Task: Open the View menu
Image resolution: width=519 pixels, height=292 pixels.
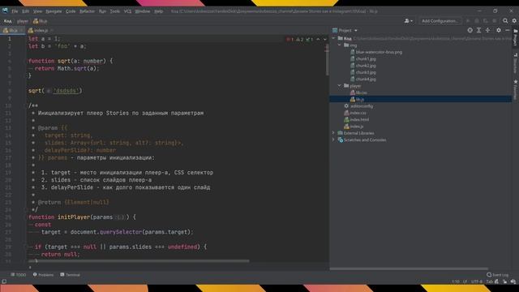Action: [38, 11]
